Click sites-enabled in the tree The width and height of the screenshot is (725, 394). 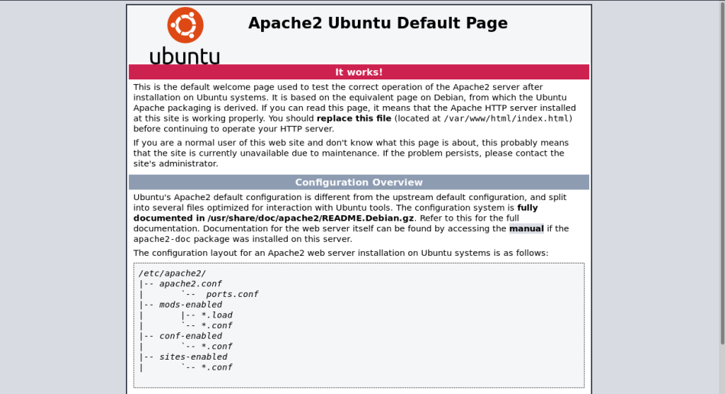[x=193, y=357]
